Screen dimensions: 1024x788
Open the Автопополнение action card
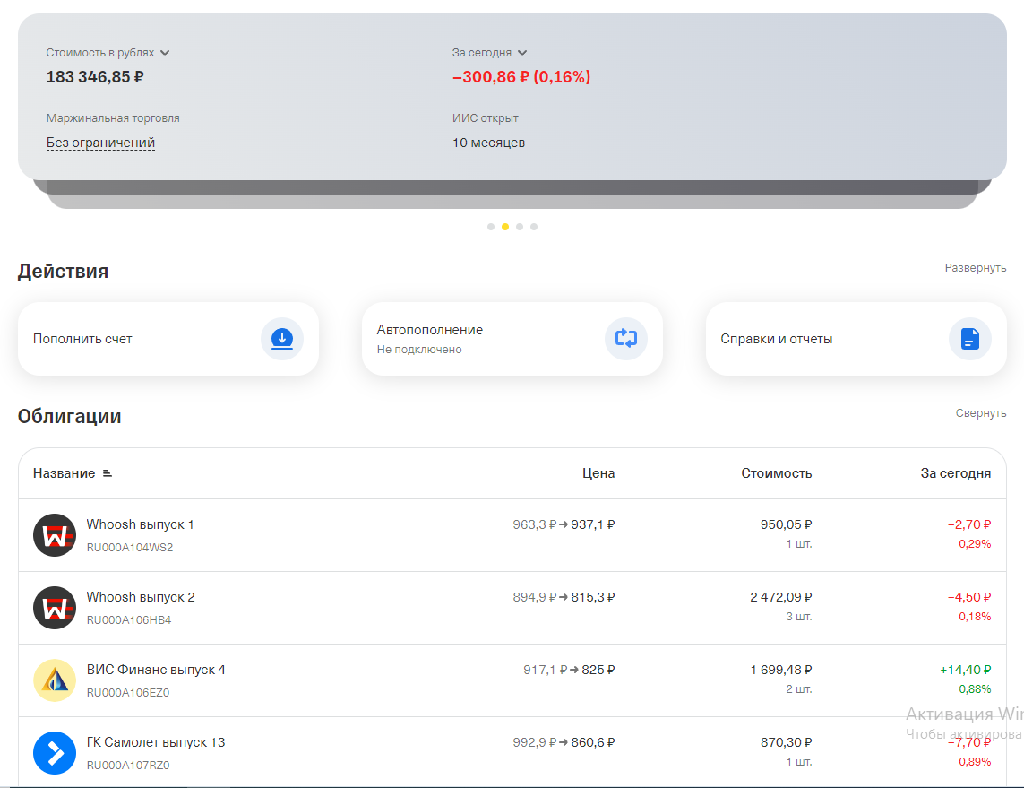512,339
